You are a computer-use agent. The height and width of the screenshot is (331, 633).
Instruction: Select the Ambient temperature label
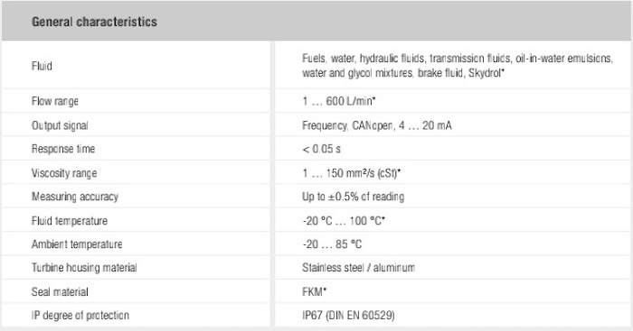[77, 244]
